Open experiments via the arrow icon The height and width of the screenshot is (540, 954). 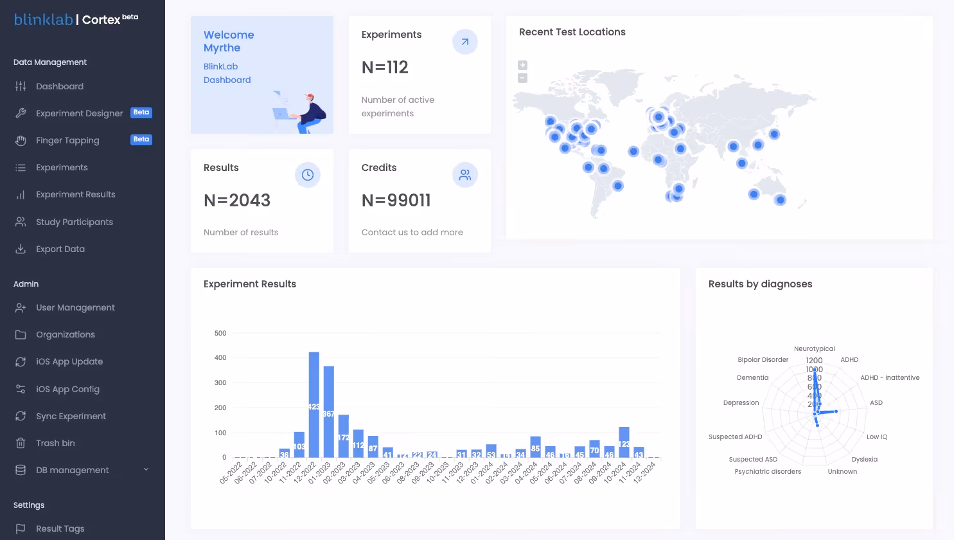click(465, 42)
